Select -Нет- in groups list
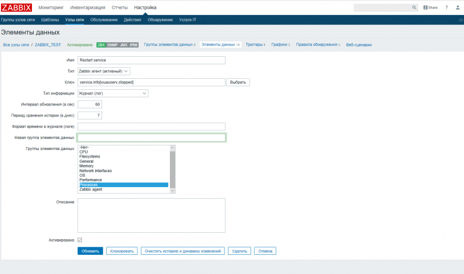 pyautogui.click(x=124, y=147)
